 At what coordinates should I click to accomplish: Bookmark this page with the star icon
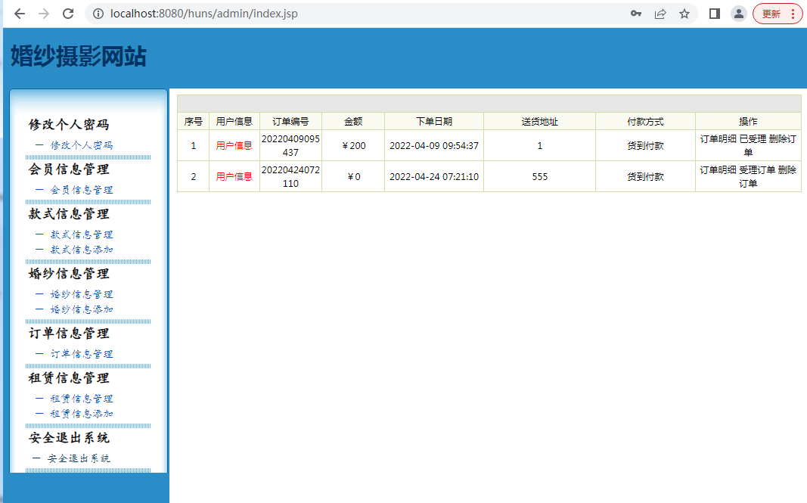pyautogui.click(x=684, y=14)
